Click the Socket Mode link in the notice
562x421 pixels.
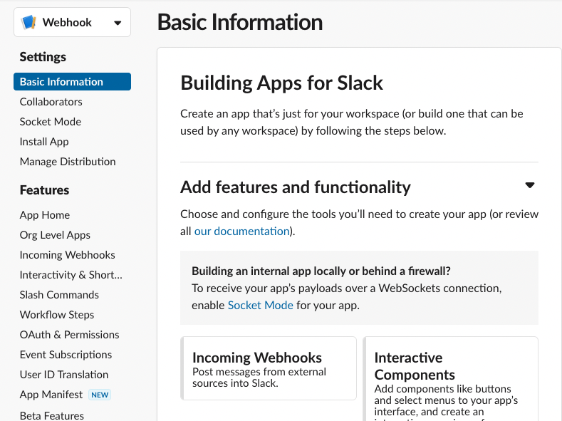pos(260,305)
